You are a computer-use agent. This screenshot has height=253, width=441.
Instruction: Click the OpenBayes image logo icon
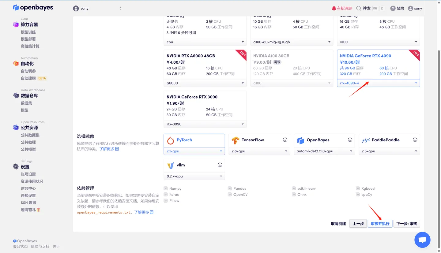[x=300, y=140]
